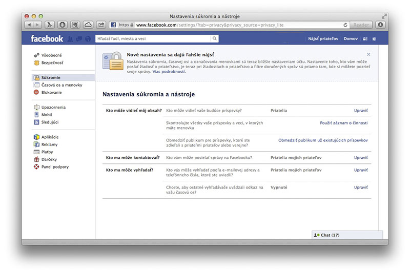Click the search magnifier icon
This screenshot has width=410, height=273.
click(x=214, y=38)
